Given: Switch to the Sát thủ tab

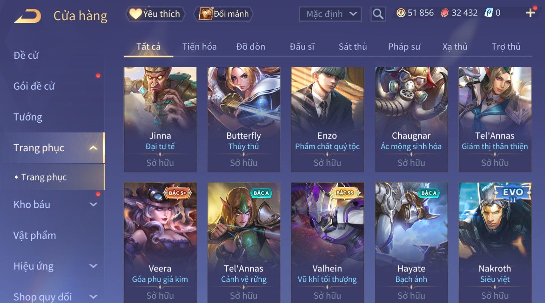Looking at the screenshot, I should (x=353, y=47).
